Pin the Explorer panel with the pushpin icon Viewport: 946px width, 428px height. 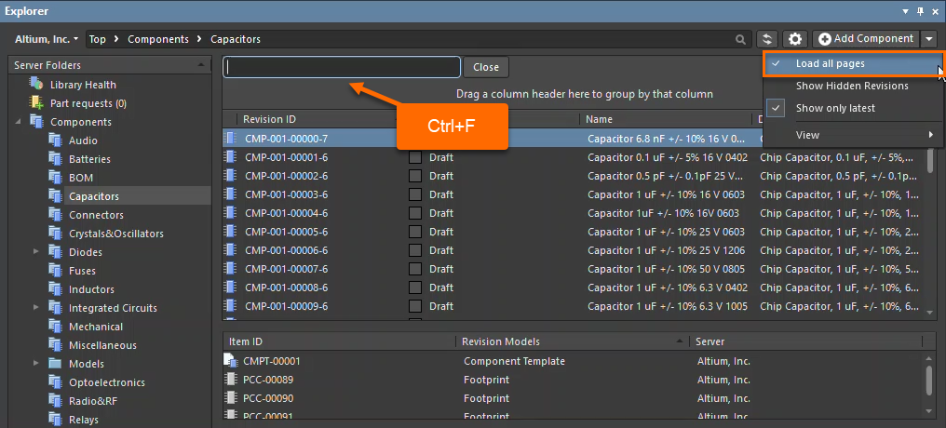[x=920, y=11]
